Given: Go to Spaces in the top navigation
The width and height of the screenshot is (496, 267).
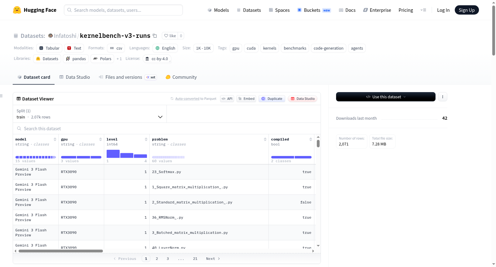Looking at the screenshot, I should pyautogui.click(x=279, y=10).
